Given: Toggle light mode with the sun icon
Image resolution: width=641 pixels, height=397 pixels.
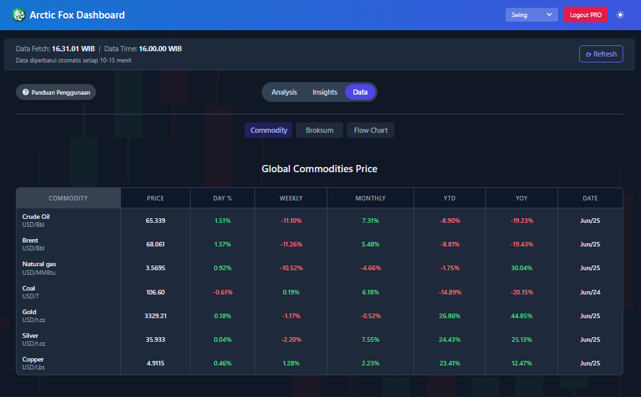Looking at the screenshot, I should [620, 14].
